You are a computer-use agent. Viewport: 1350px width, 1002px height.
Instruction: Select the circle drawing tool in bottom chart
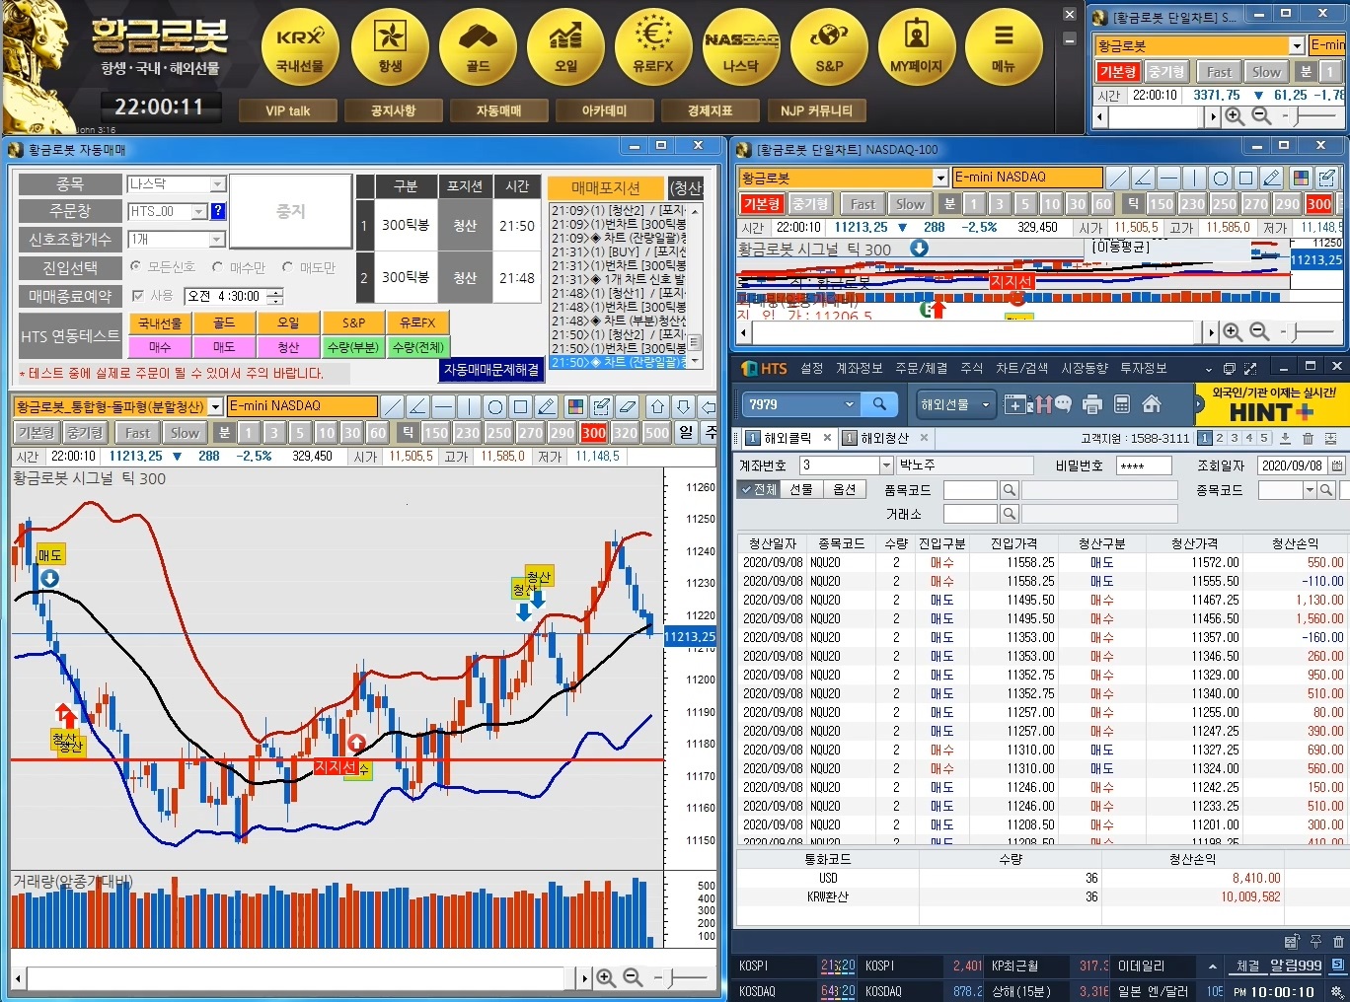495,406
